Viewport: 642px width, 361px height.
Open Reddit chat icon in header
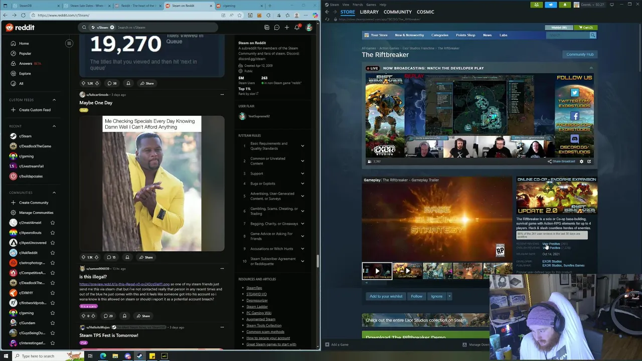276,28
